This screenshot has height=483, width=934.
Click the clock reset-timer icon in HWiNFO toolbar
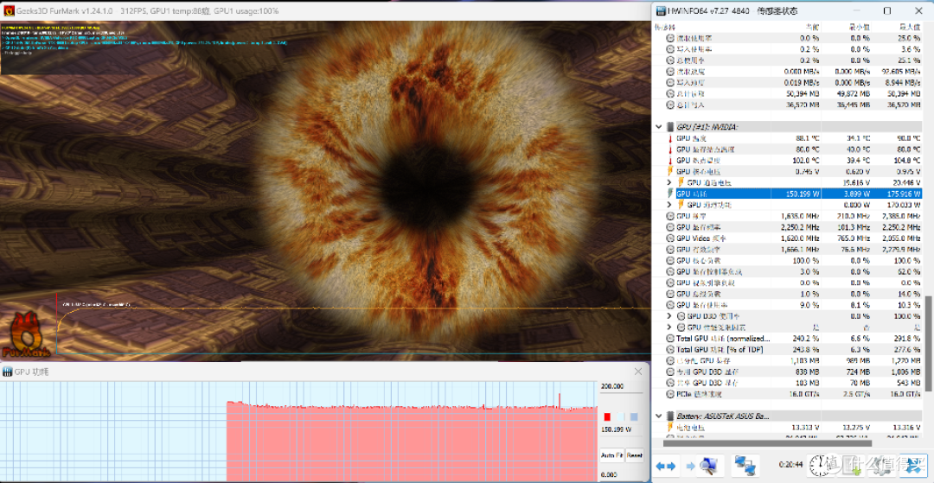pos(821,466)
